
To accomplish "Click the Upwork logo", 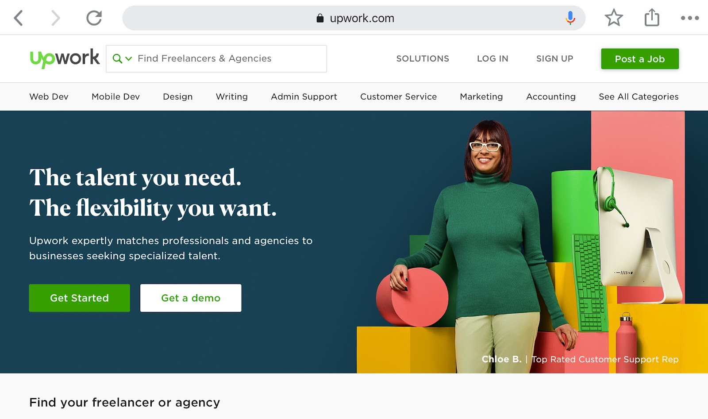I will click(x=65, y=58).
